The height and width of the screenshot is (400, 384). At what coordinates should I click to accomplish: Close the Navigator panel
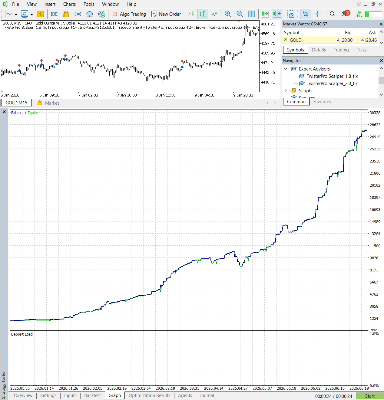tap(381, 61)
